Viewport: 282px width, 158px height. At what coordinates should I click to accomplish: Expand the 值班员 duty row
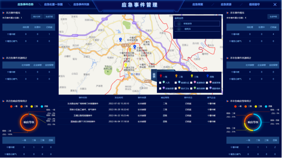pos(197,29)
